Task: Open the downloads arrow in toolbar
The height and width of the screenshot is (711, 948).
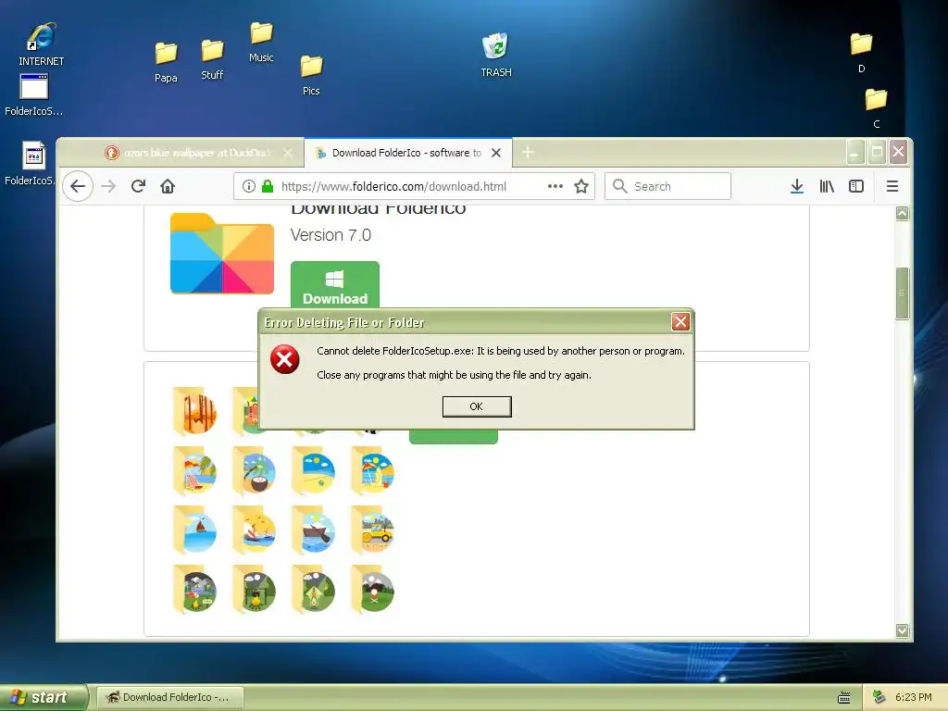Action: coord(797,186)
